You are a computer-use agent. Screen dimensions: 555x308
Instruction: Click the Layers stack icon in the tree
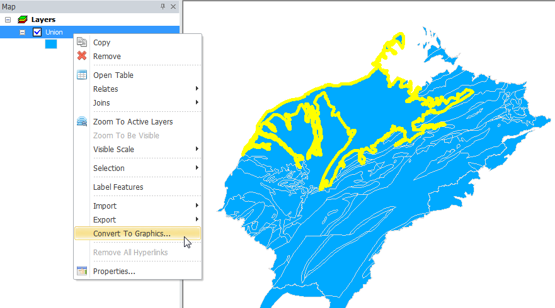(x=23, y=19)
